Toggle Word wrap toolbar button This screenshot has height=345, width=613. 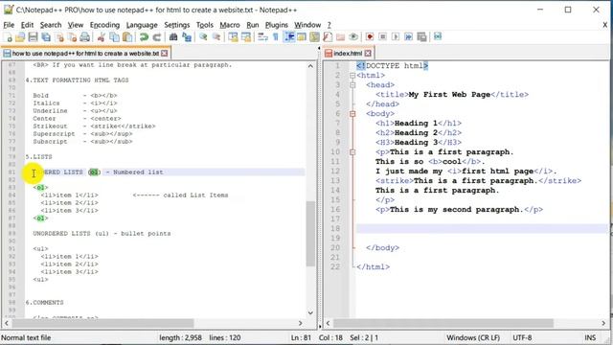[x=262, y=37]
